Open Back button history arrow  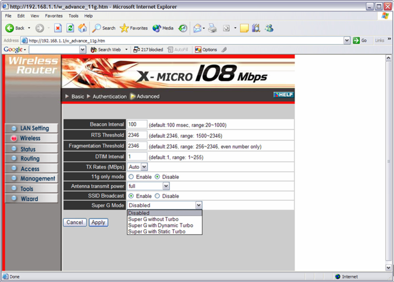(29, 28)
